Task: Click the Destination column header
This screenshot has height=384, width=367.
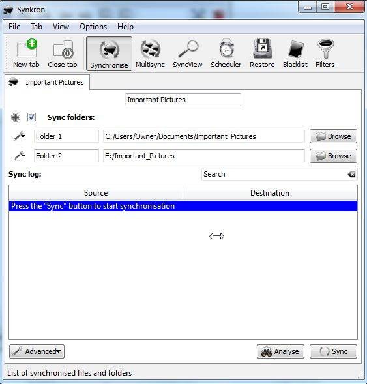Action: 270,193
